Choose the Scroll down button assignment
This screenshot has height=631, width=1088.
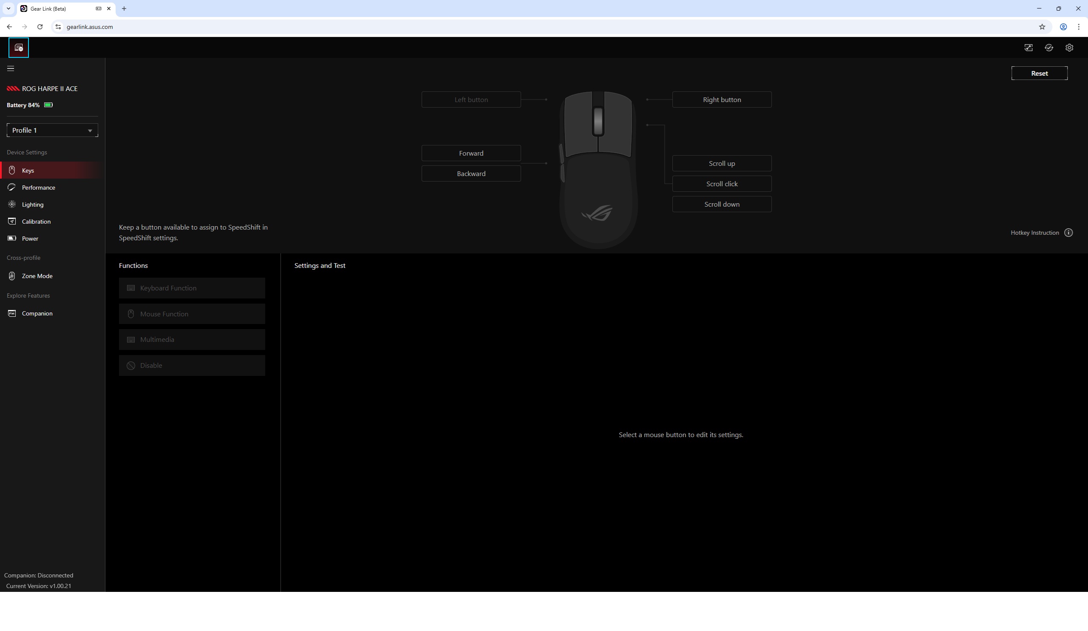722,204
